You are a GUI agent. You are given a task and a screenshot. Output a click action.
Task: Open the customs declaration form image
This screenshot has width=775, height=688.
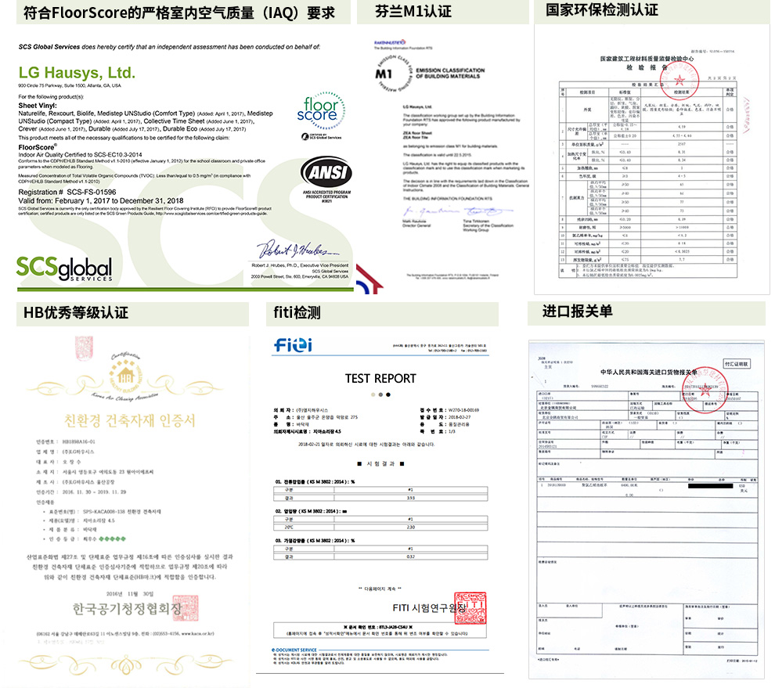(x=647, y=509)
